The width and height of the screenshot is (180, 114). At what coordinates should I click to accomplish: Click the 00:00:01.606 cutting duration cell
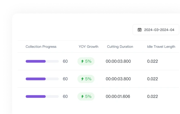pos(118,96)
